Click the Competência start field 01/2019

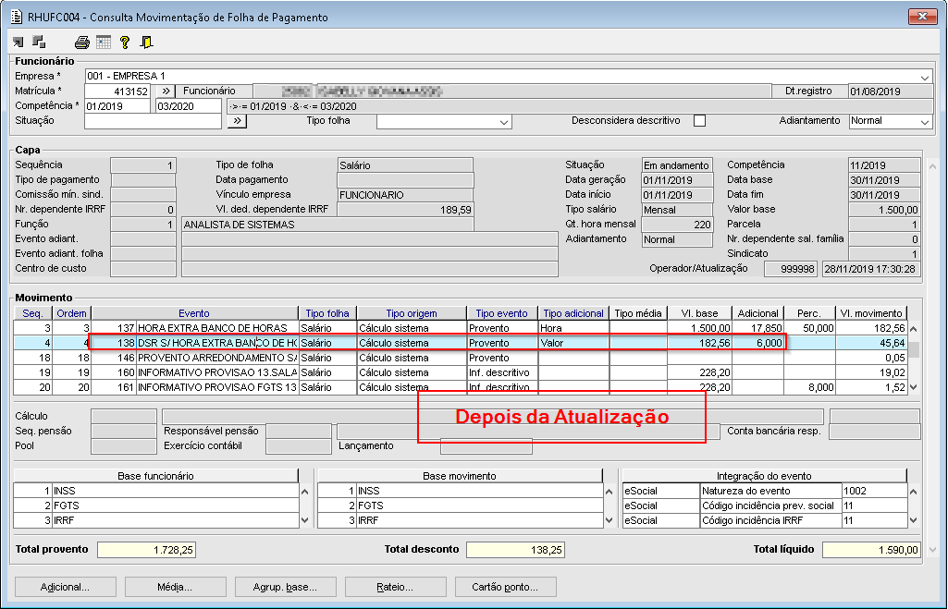[117, 106]
